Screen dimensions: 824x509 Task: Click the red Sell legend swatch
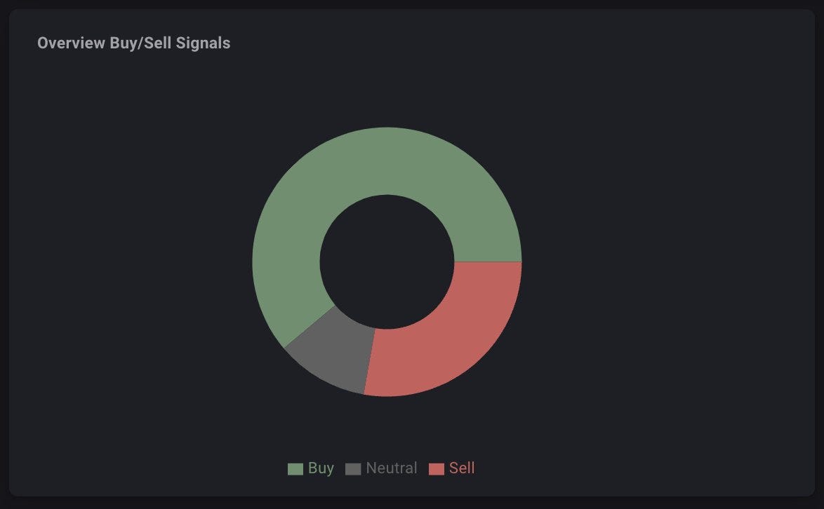(x=437, y=469)
